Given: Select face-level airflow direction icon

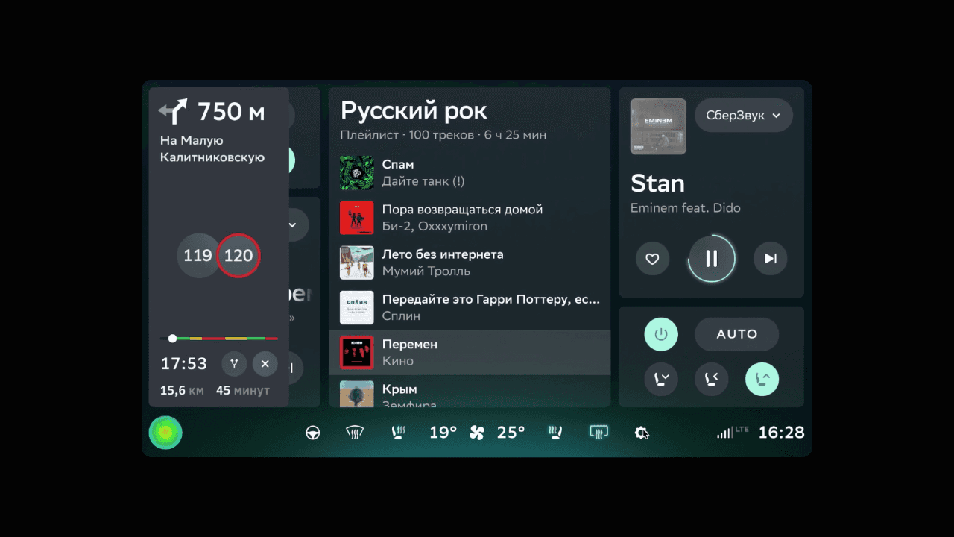Looking at the screenshot, I should pyautogui.click(x=712, y=379).
